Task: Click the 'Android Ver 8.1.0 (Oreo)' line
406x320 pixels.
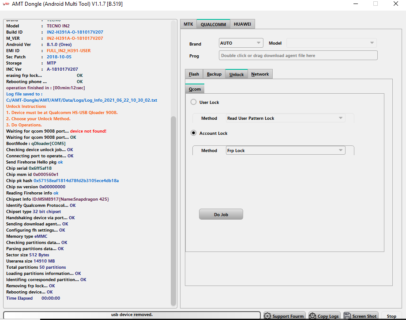Action: 39,44
